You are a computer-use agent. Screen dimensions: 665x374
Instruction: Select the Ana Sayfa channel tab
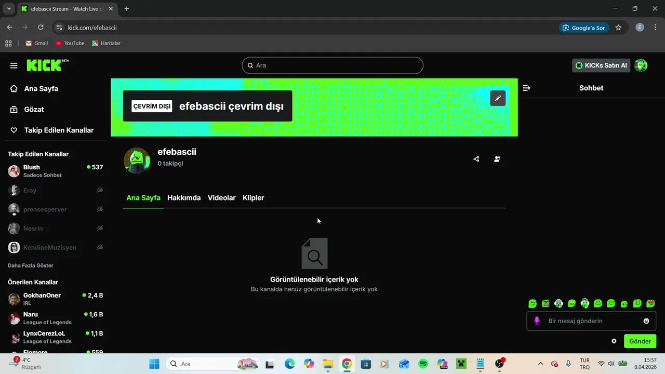143,198
